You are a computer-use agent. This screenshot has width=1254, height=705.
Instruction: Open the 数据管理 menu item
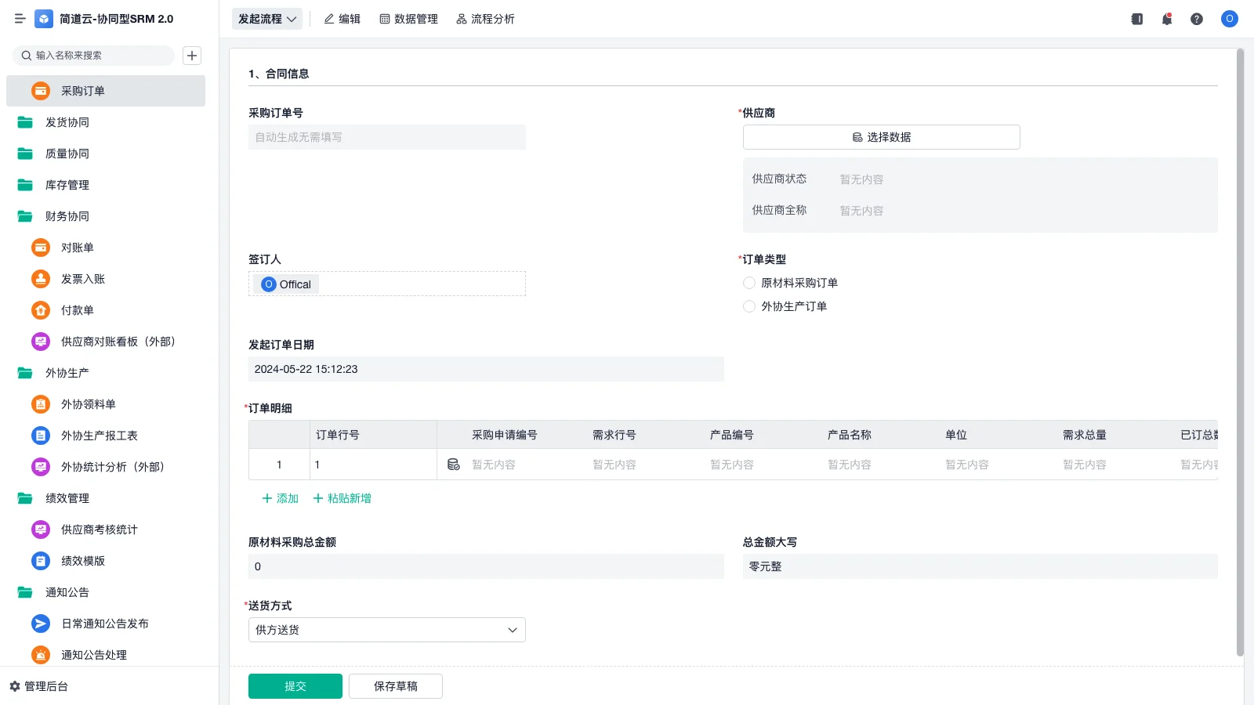[x=409, y=19]
